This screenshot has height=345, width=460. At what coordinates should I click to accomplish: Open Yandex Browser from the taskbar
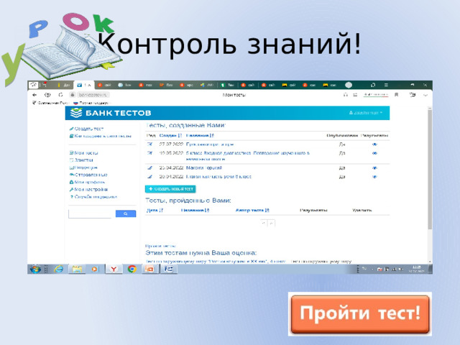114,269
